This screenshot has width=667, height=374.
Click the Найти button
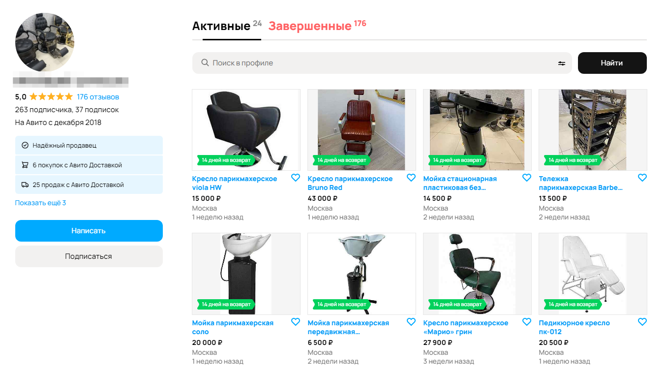click(612, 63)
